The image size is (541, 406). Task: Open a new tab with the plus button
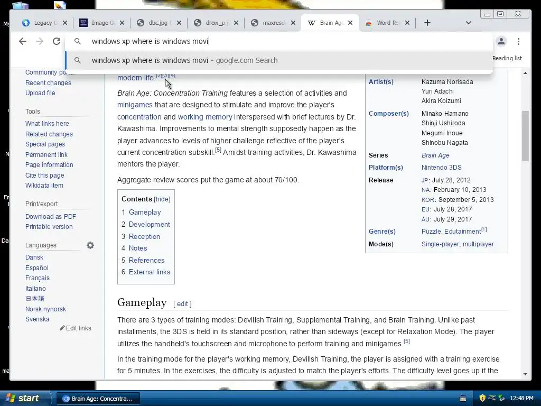[427, 23]
